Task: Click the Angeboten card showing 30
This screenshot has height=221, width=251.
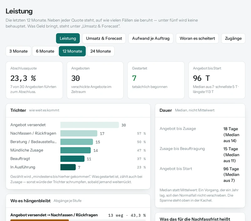Action: [x=95, y=80]
